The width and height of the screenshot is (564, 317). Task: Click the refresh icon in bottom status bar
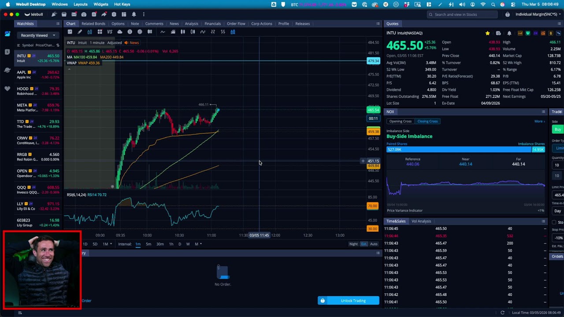point(502,313)
